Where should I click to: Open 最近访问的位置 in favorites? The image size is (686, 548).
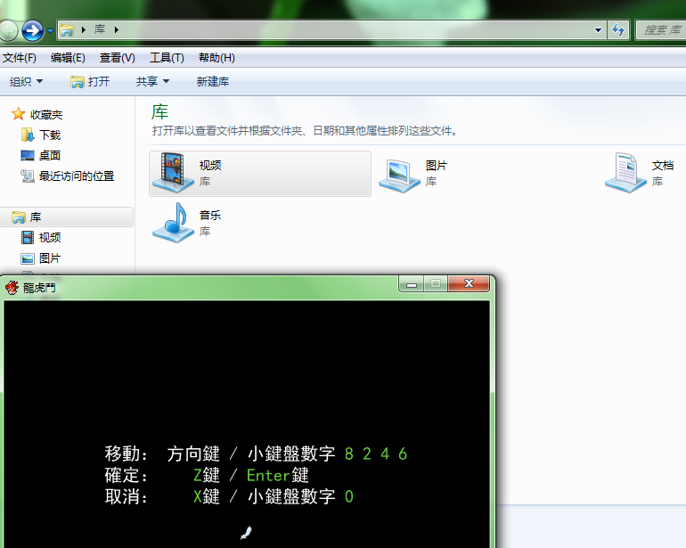[x=77, y=176]
